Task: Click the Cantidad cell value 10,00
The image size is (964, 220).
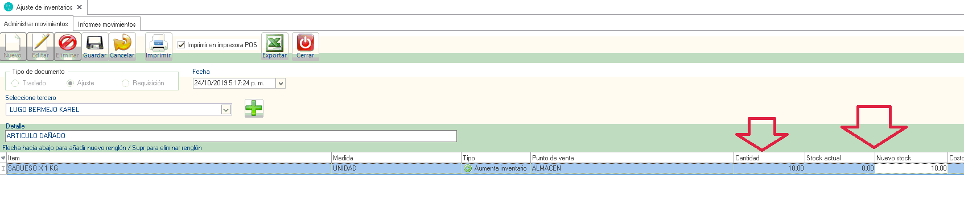Action: tap(769, 168)
